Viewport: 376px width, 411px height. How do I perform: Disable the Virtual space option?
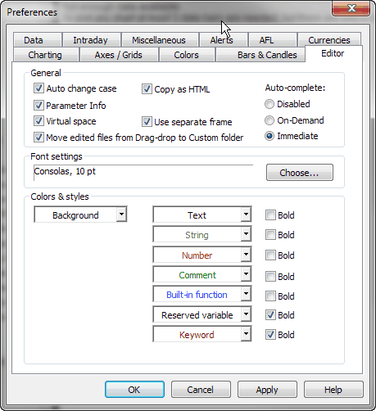click(x=39, y=121)
